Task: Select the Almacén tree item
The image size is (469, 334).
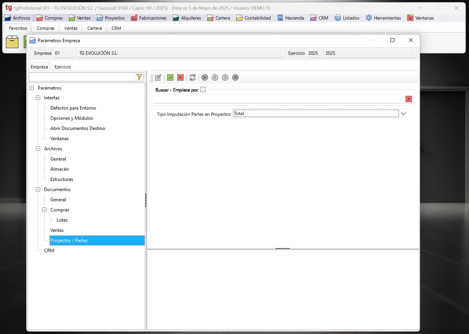Action: point(60,169)
